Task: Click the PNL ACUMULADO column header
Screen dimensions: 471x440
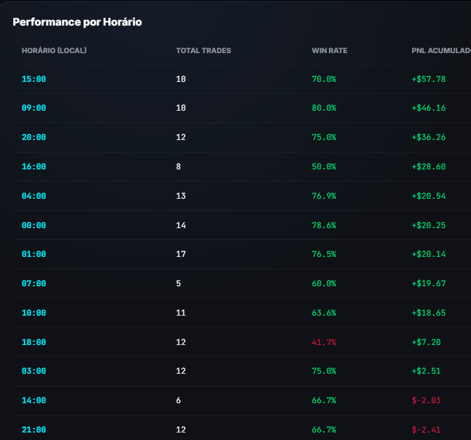Action: [x=441, y=51]
